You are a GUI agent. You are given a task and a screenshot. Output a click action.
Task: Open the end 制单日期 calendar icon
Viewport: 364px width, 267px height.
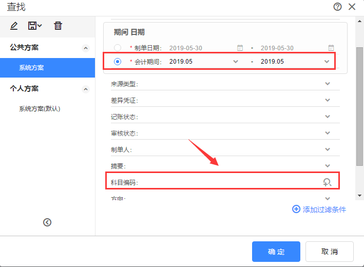(x=331, y=48)
